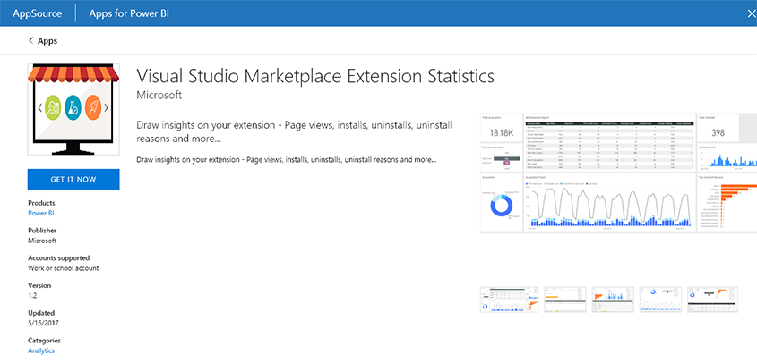Viewport: 757px width, 363px height.
Task: Click the AppSource header title
Action: pyautogui.click(x=37, y=13)
